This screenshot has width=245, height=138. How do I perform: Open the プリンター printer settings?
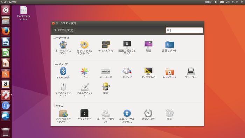pyautogui.click(x=191, y=73)
